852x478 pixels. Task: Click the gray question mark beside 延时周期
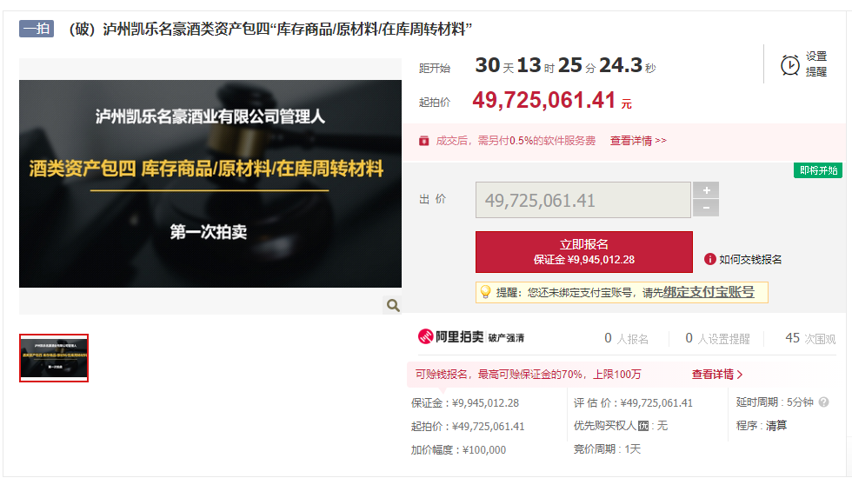pyautogui.click(x=823, y=402)
